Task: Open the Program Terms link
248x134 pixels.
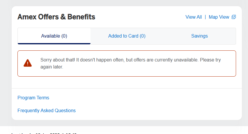Action: tap(33, 98)
